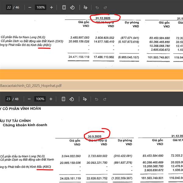Click redo in the 23/48 viewer toolbar
The image size is (183, 183).
(105, 99)
